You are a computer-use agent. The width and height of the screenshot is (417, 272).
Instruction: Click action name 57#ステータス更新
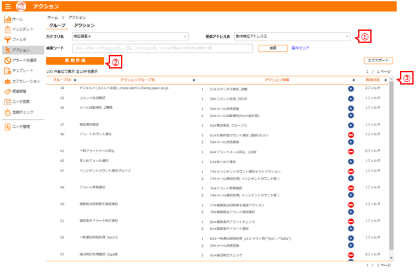[x=228, y=89]
